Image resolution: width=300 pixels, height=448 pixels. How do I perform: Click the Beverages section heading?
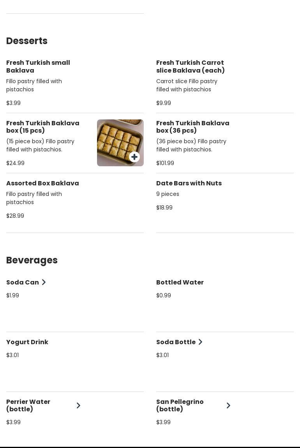coord(32,260)
